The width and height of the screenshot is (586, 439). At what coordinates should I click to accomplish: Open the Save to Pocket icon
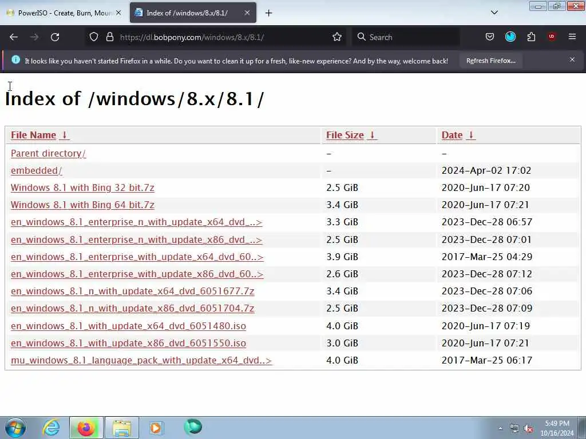click(490, 37)
